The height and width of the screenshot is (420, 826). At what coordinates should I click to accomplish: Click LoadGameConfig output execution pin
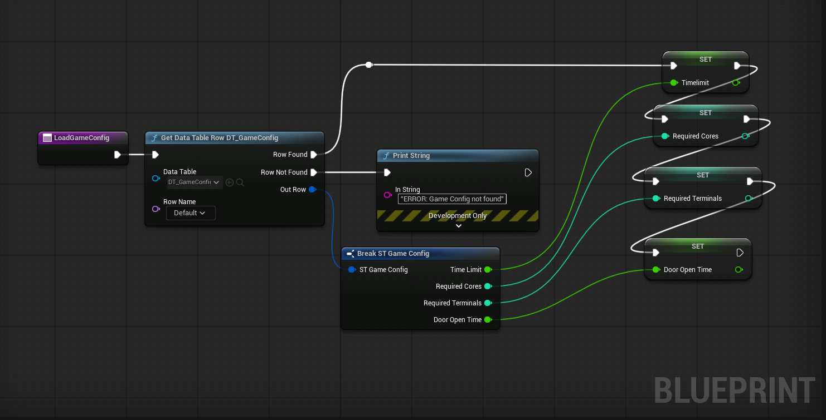pyautogui.click(x=118, y=155)
